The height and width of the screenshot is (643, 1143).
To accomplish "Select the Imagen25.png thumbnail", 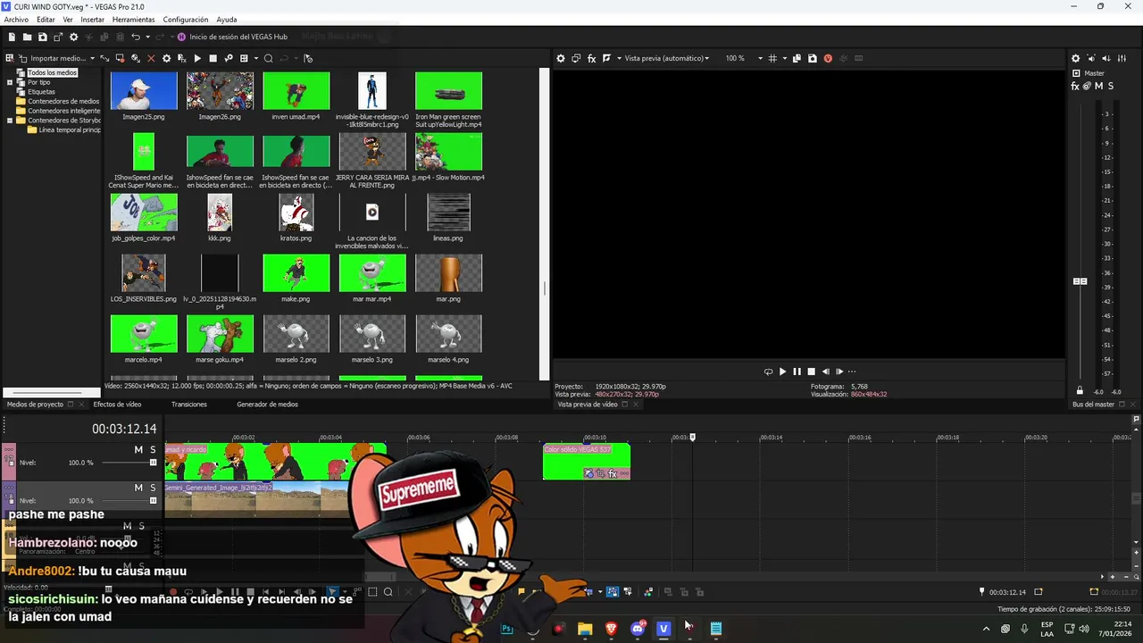I will (x=144, y=91).
